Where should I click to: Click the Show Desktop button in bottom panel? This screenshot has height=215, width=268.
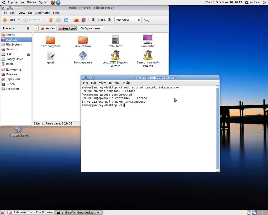click(3, 213)
